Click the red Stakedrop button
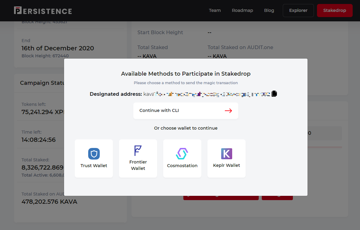The image size is (360, 230). tap(334, 10)
